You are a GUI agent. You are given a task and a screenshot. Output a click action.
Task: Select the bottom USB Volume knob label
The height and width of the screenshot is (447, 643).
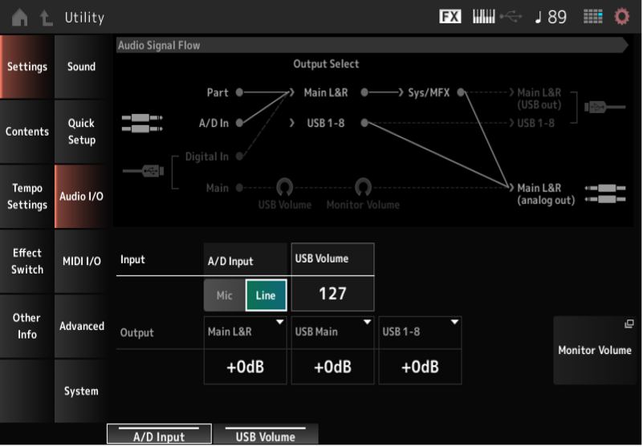click(x=265, y=437)
